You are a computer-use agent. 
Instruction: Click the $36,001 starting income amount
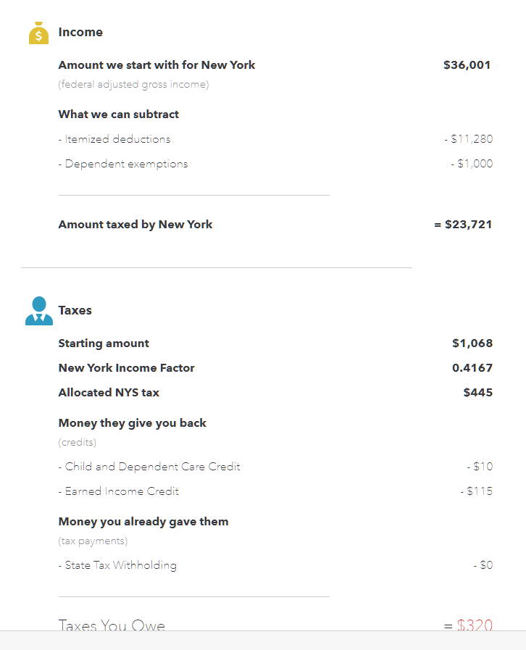pyautogui.click(x=467, y=65)
